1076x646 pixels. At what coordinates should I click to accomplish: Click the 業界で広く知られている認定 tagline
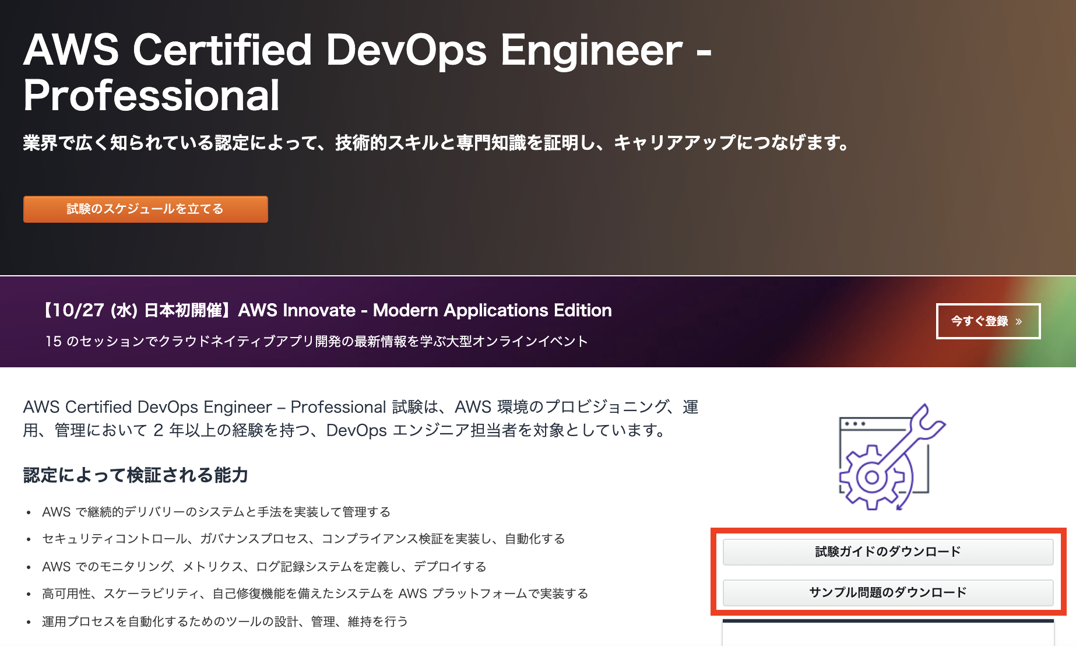(x=437, y=143)
